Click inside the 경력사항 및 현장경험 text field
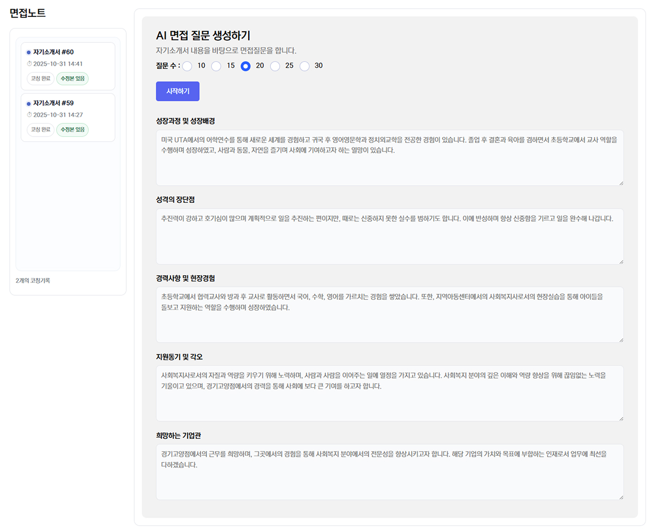 (390, 312)
